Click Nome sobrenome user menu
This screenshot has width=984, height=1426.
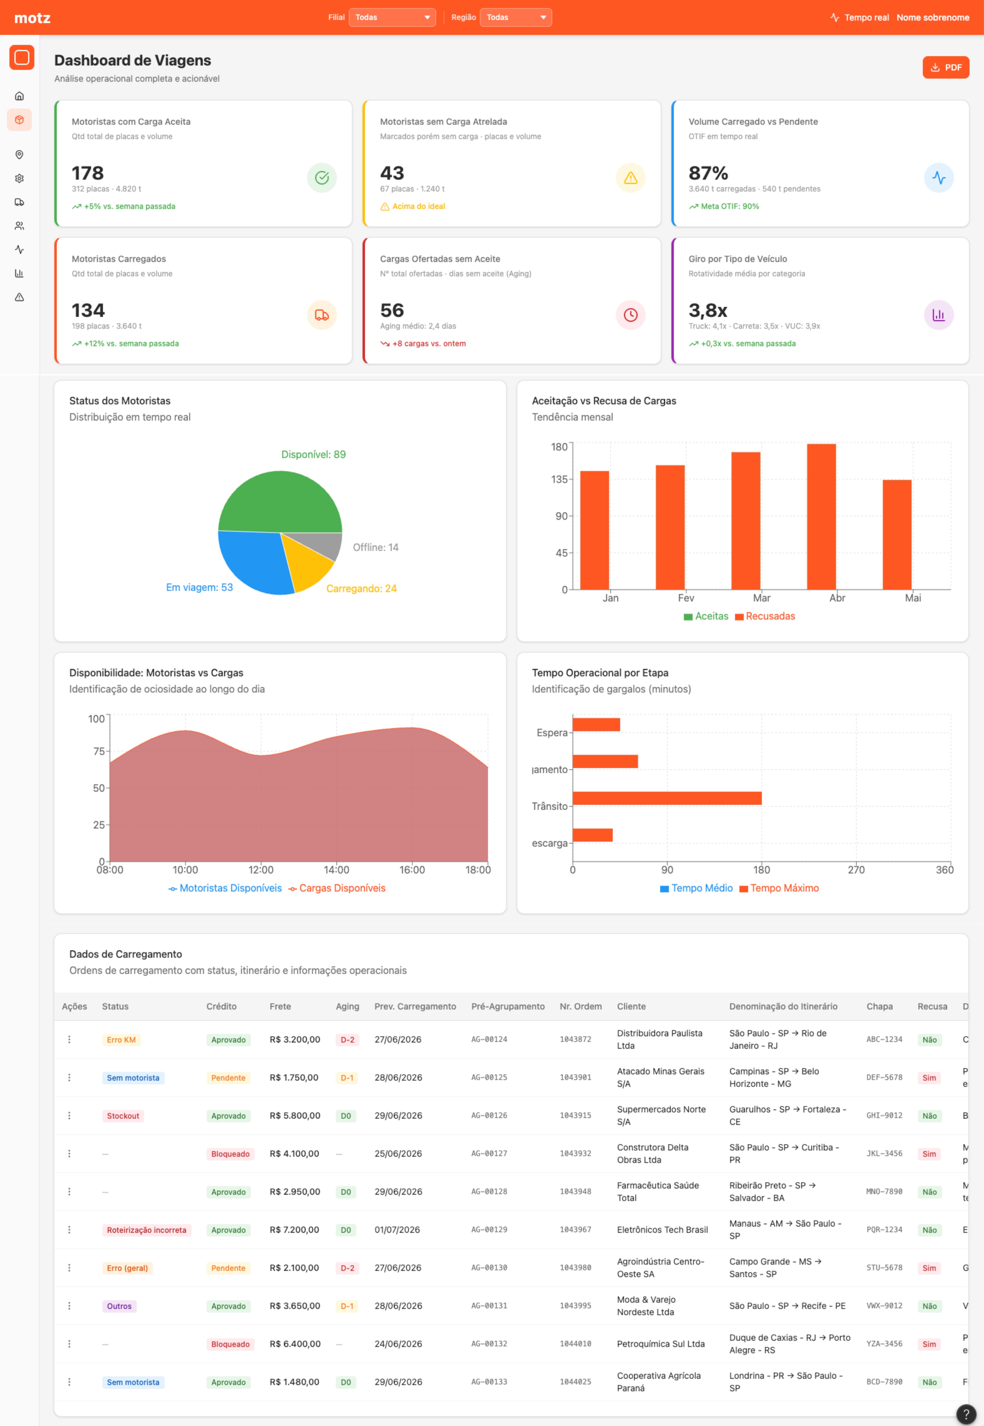click(933, 17)
